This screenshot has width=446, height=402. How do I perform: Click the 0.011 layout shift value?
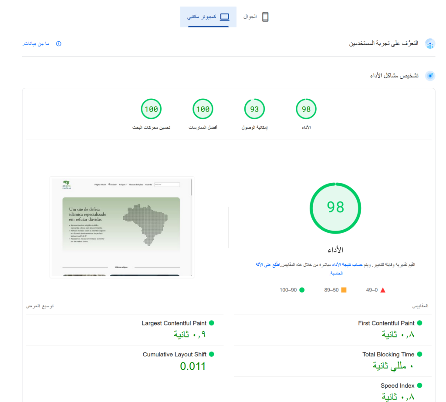coord(193,366)
